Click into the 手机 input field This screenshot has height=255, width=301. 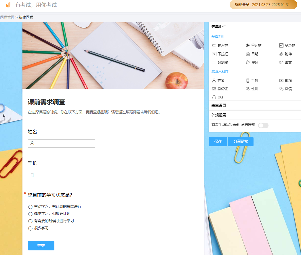[61, 175]
